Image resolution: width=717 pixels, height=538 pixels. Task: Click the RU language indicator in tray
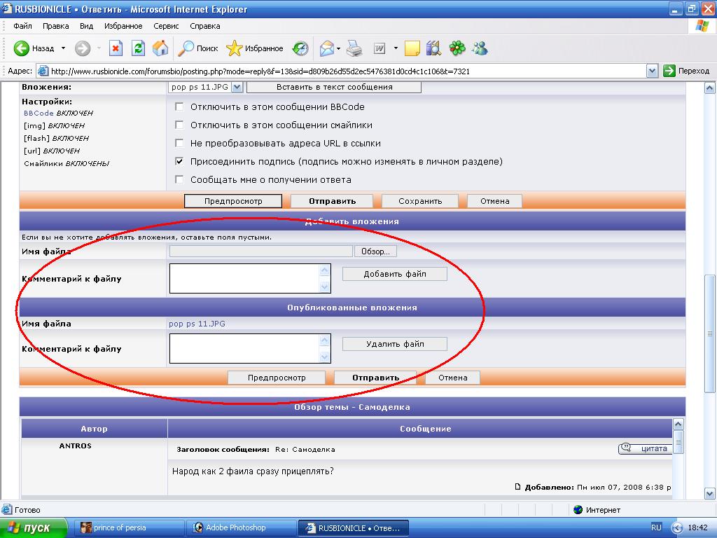click(656, 527)
